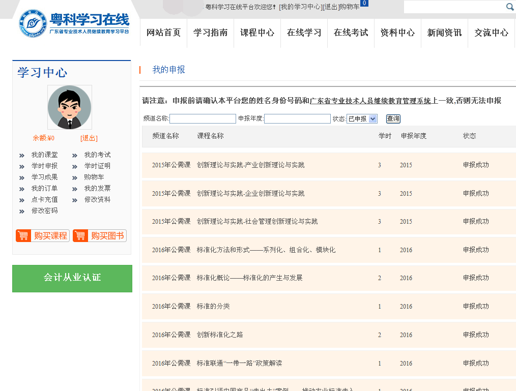Go to the 在线考试 navigation tab
This screenshot has width=516, height=391.
pos(351,33)
